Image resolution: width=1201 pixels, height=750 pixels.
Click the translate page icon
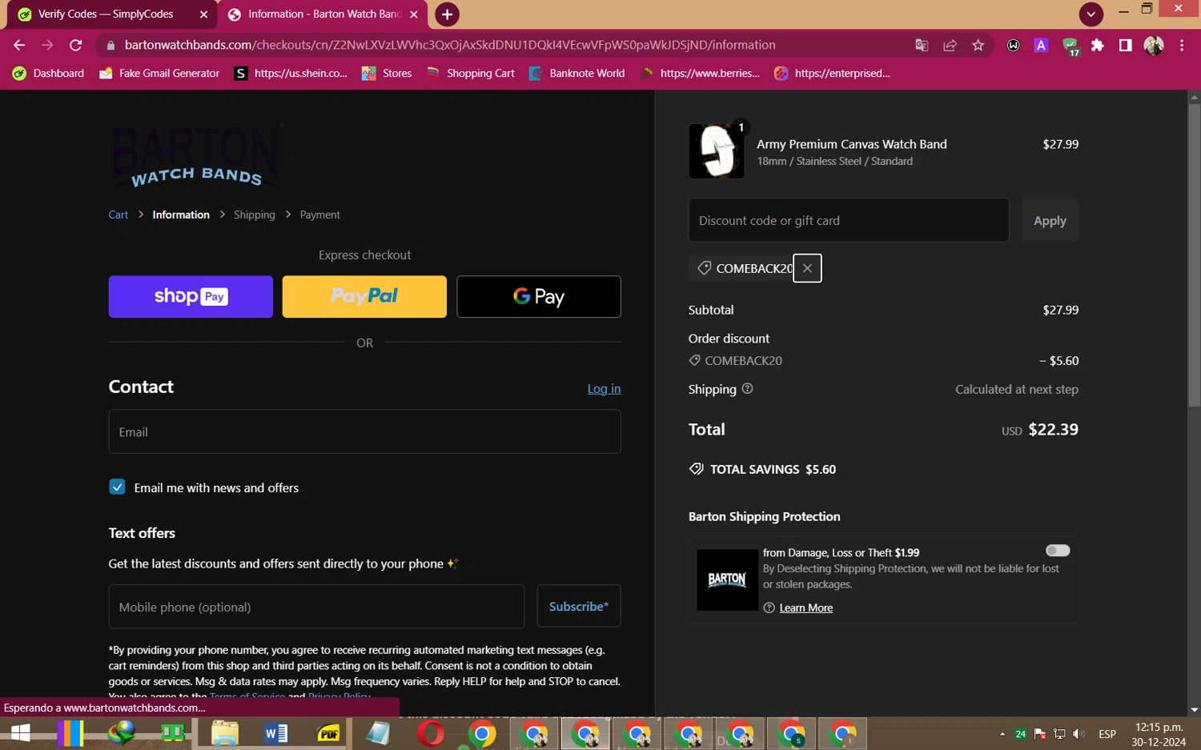[922, 46]
